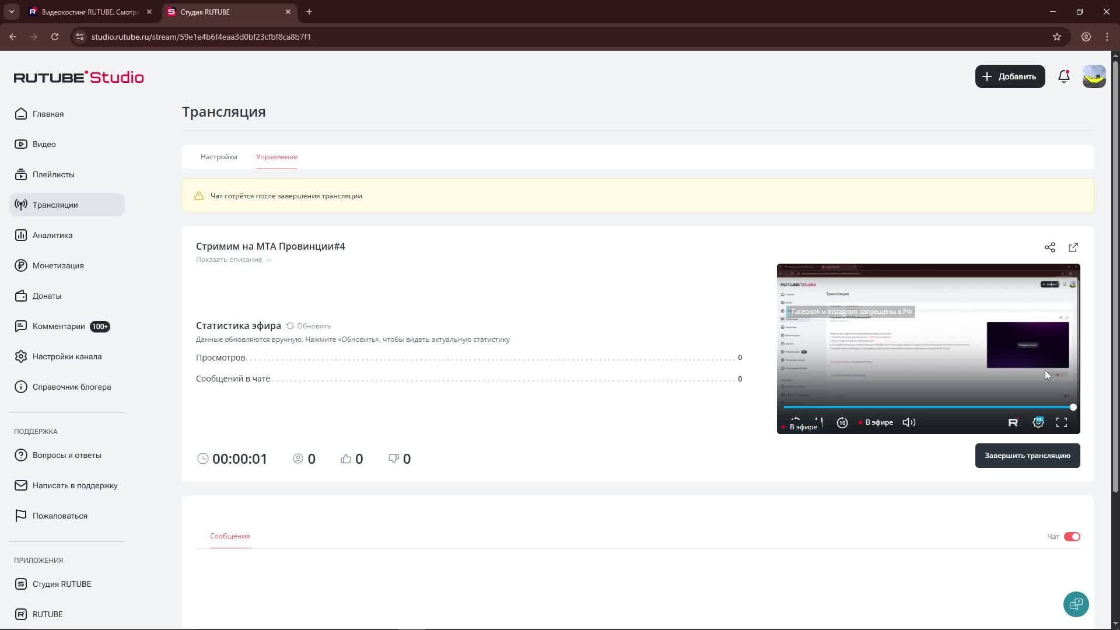Click the Rutube logo in player
This screenshot has height=630, width=1120.
coord(1013,422)
